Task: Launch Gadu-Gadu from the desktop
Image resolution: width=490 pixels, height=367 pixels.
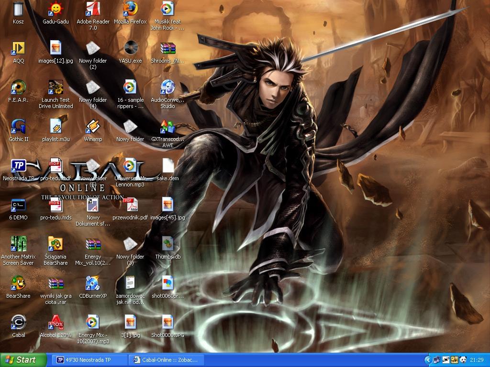Action: click(56, 10)
